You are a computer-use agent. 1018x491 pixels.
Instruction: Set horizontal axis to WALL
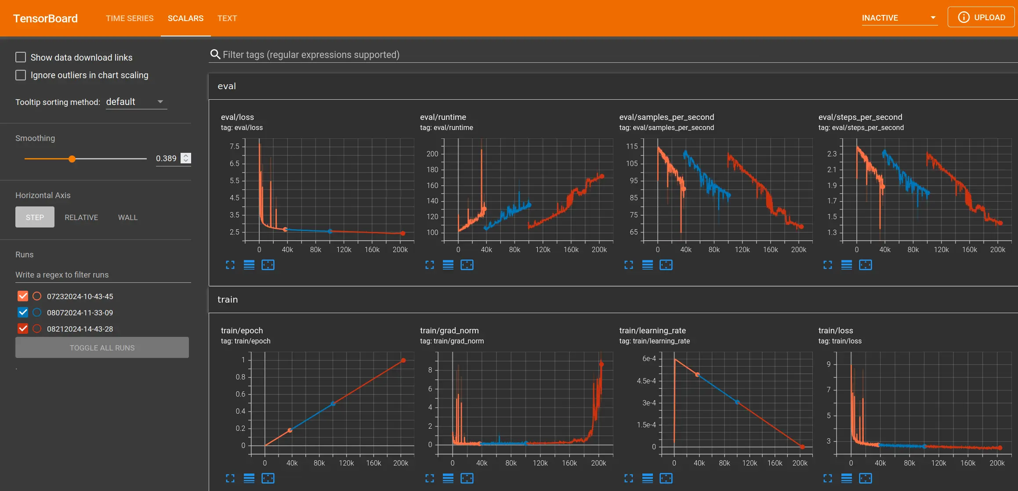pyautogui.click(x=128, y=217)
